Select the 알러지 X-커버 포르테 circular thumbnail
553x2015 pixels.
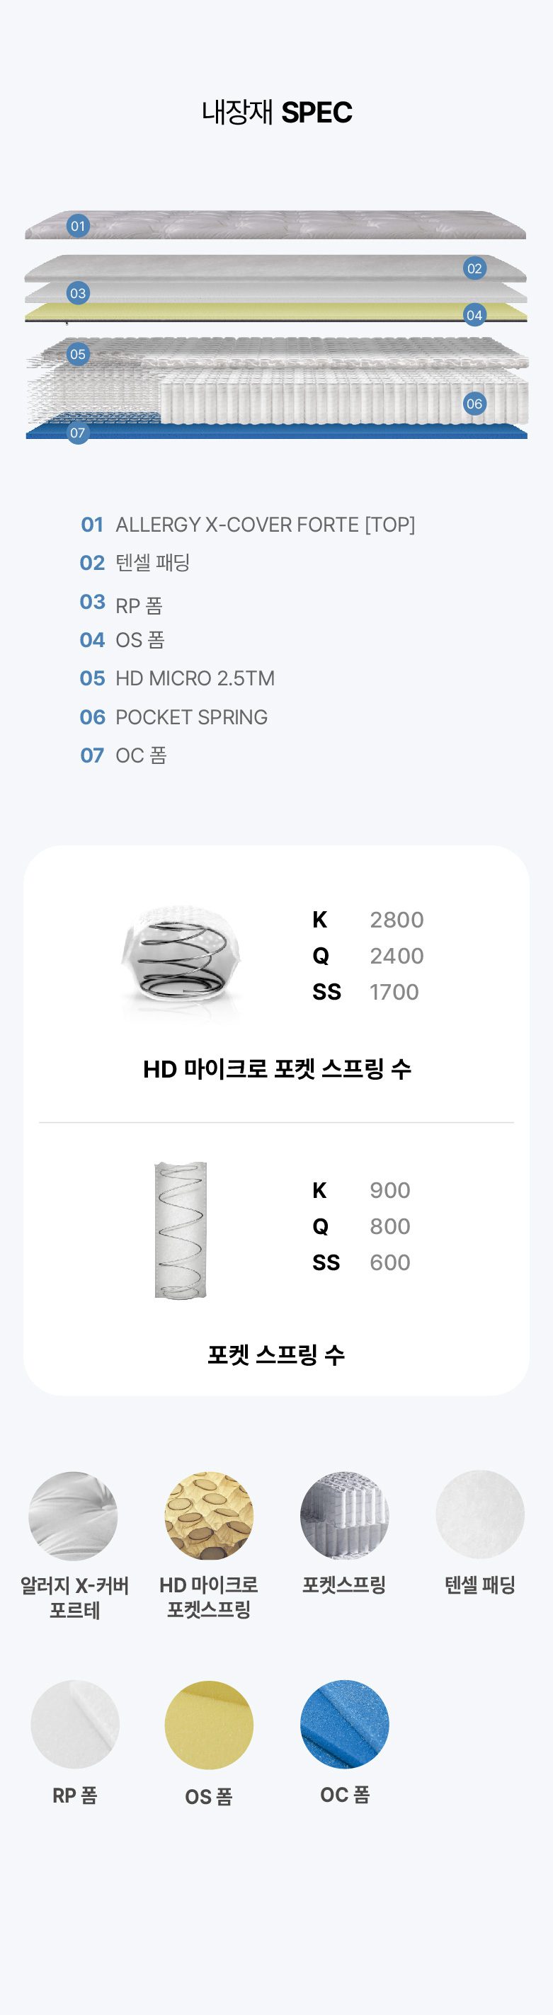pos(74,1516)
